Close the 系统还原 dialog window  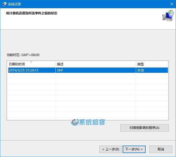pos(172,4)
